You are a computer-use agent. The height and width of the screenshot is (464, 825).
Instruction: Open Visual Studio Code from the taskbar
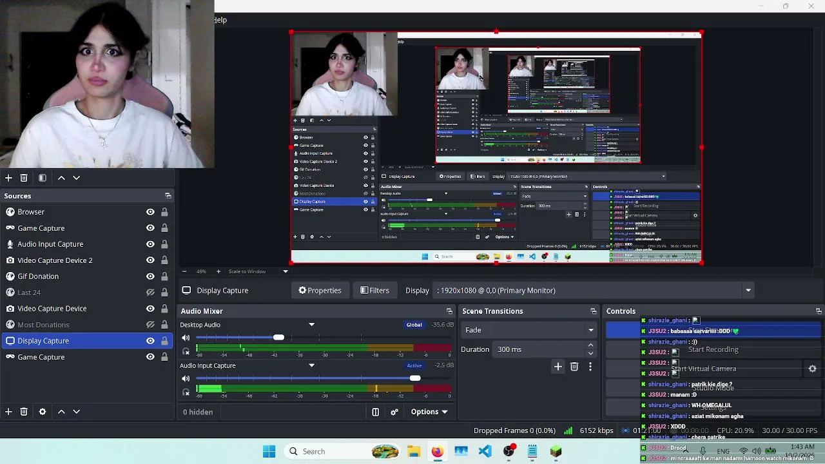coord(485,451)
